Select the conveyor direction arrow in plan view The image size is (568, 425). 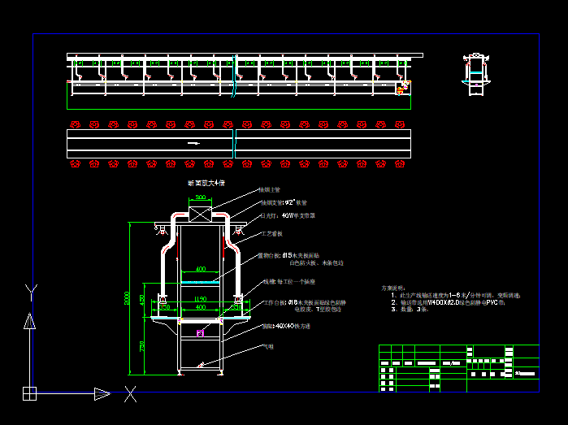[x=193, y=143]
